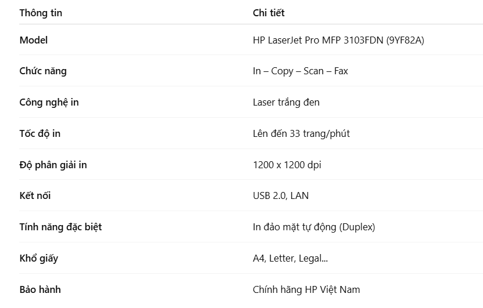483x308 pixels.
Task: Click the "In đảo mặt tự động (Duplex)" value
Action: pos(314,227)
